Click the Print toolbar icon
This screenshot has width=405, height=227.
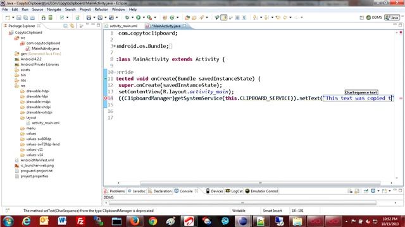tap(32, 18)
